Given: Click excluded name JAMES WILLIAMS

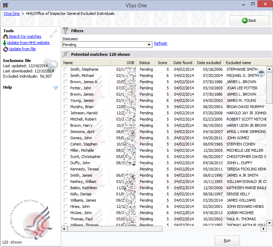Looking at the screenshot, I should 241,201.
